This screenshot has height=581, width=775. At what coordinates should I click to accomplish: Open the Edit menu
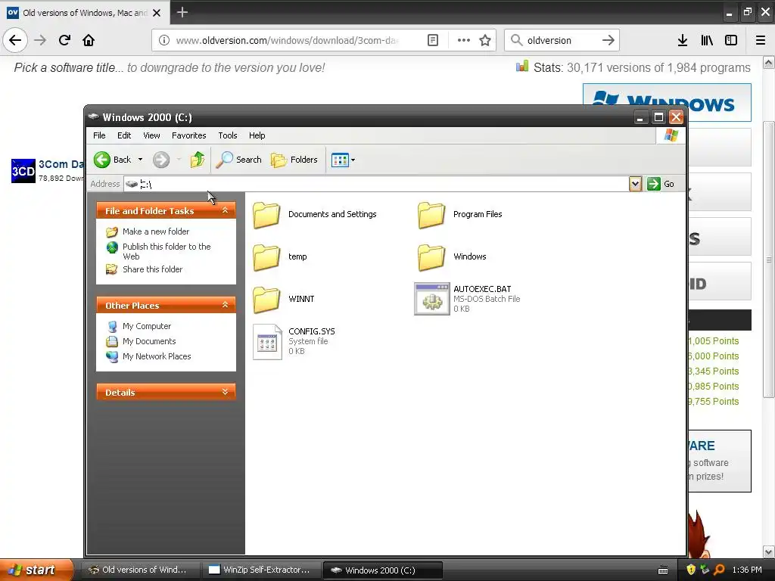(124, 135)
